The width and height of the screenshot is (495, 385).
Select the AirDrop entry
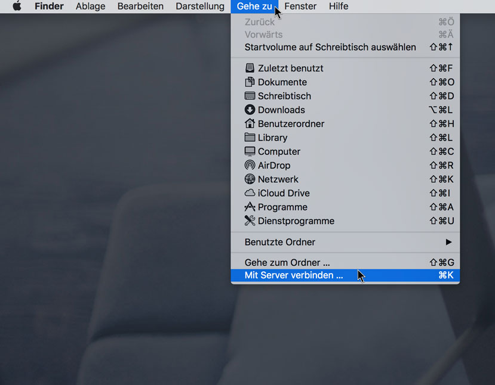345,165
